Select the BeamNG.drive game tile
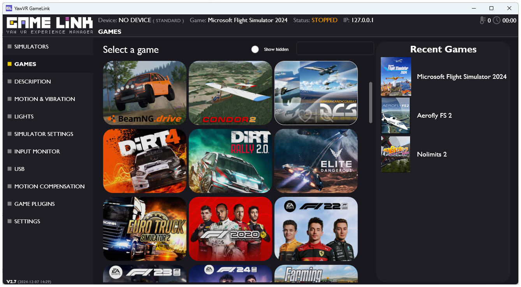The width and height of the screenshot is (521, 287). point(144,93)
